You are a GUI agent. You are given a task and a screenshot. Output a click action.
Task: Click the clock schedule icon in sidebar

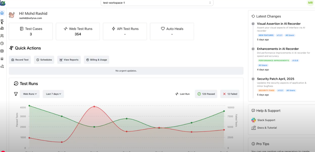(x=2, y=43)
